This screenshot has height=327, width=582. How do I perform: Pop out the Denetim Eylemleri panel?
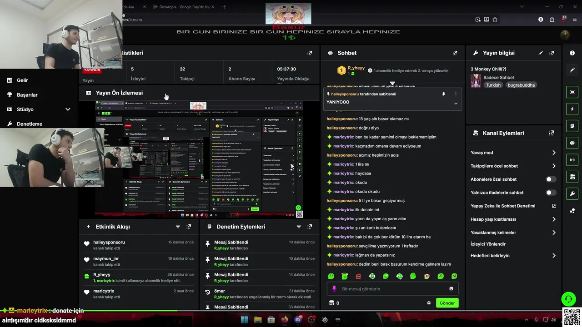click(310, 227)
